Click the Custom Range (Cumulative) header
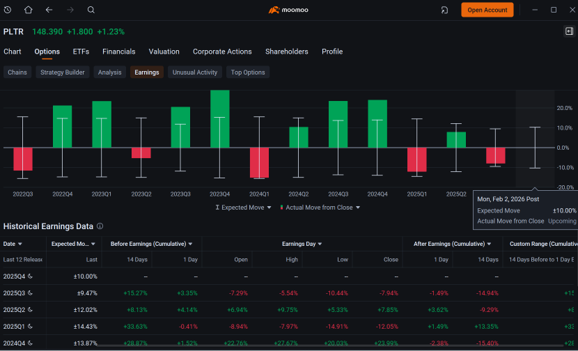The image size is (578, 351). 543,244
